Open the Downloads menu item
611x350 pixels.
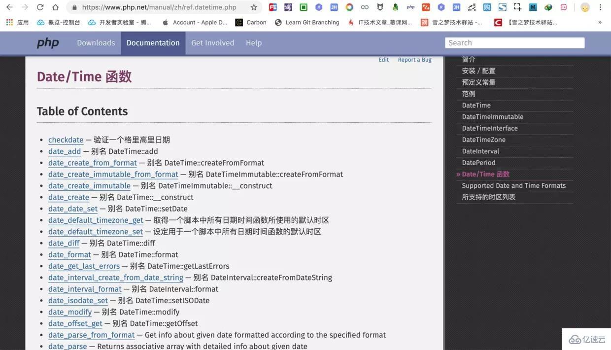coord(96,43)
